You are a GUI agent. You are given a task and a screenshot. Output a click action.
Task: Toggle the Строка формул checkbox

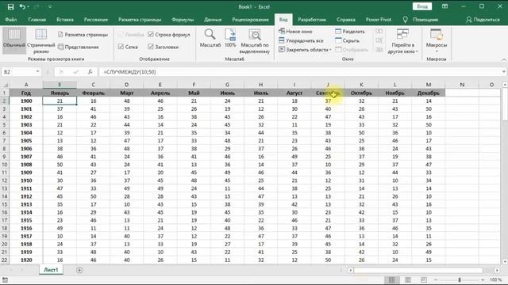tap(151, 34)
